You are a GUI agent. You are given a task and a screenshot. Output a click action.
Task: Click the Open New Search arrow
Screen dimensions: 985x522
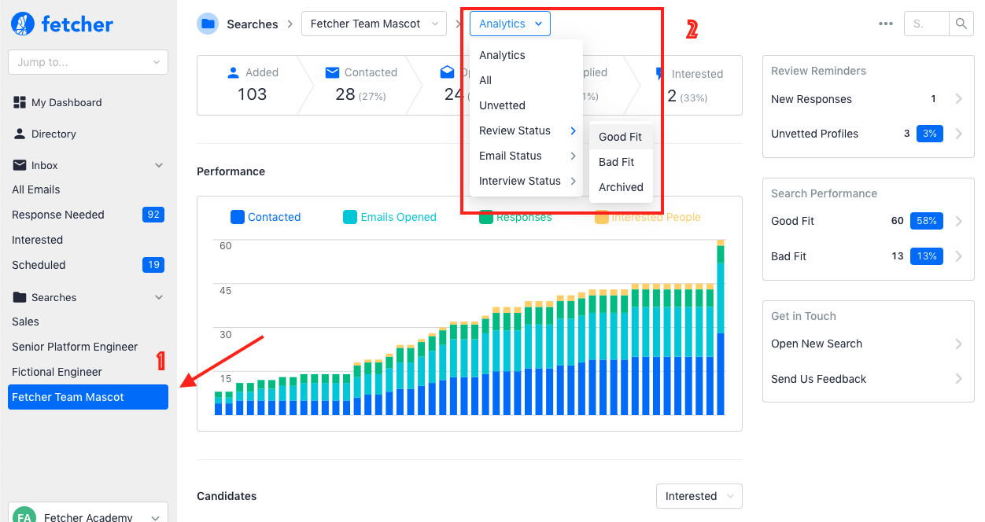(958, 344)
